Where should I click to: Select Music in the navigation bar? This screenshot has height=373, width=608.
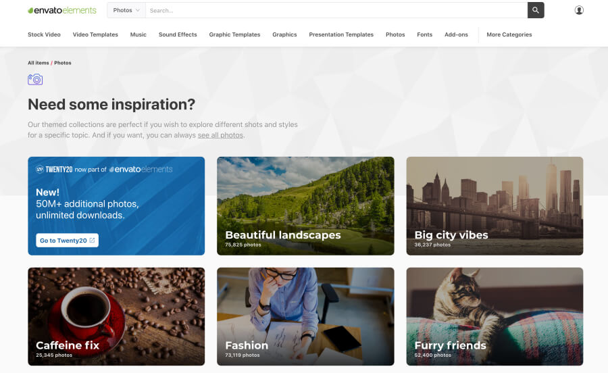point(138,34)
